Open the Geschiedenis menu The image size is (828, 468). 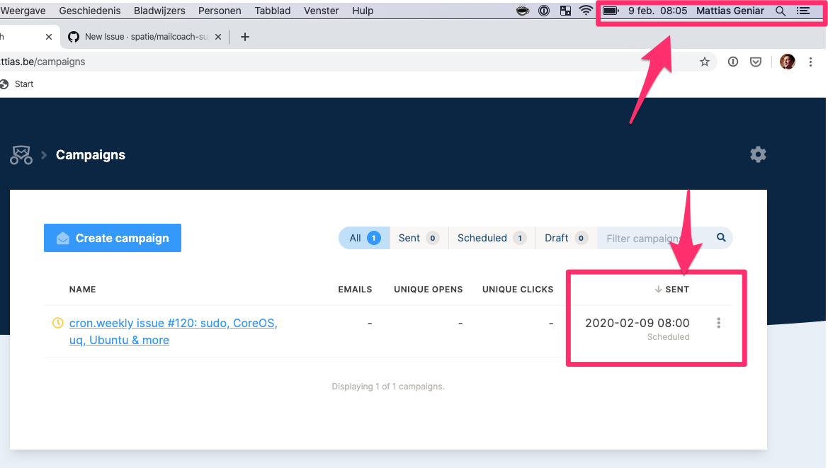pos(90,11)
